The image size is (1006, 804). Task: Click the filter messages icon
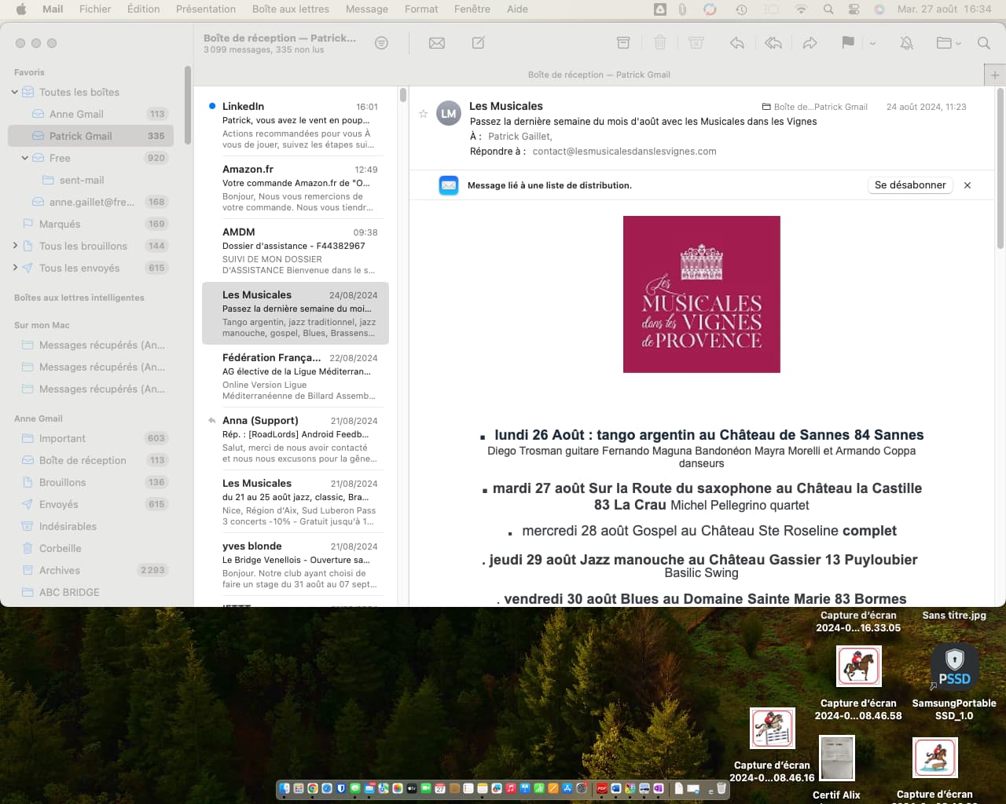pos(381,43)
